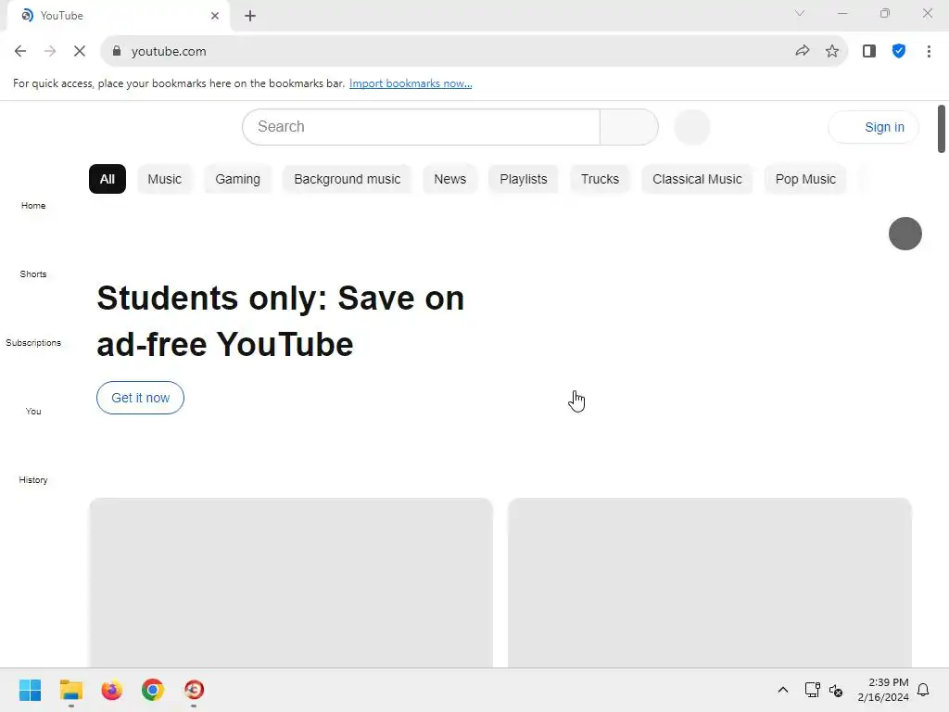The width and height of the screenshot is (949, 712).
Task: Select the Pop Music chip
Action: tap(805, 179)
